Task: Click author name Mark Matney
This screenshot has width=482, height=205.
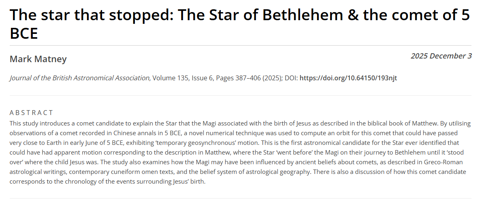Action: [x=38, y=59]
